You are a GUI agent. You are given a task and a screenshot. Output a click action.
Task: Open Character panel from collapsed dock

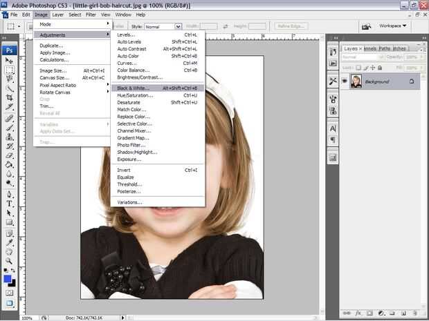tap(333, 128)
